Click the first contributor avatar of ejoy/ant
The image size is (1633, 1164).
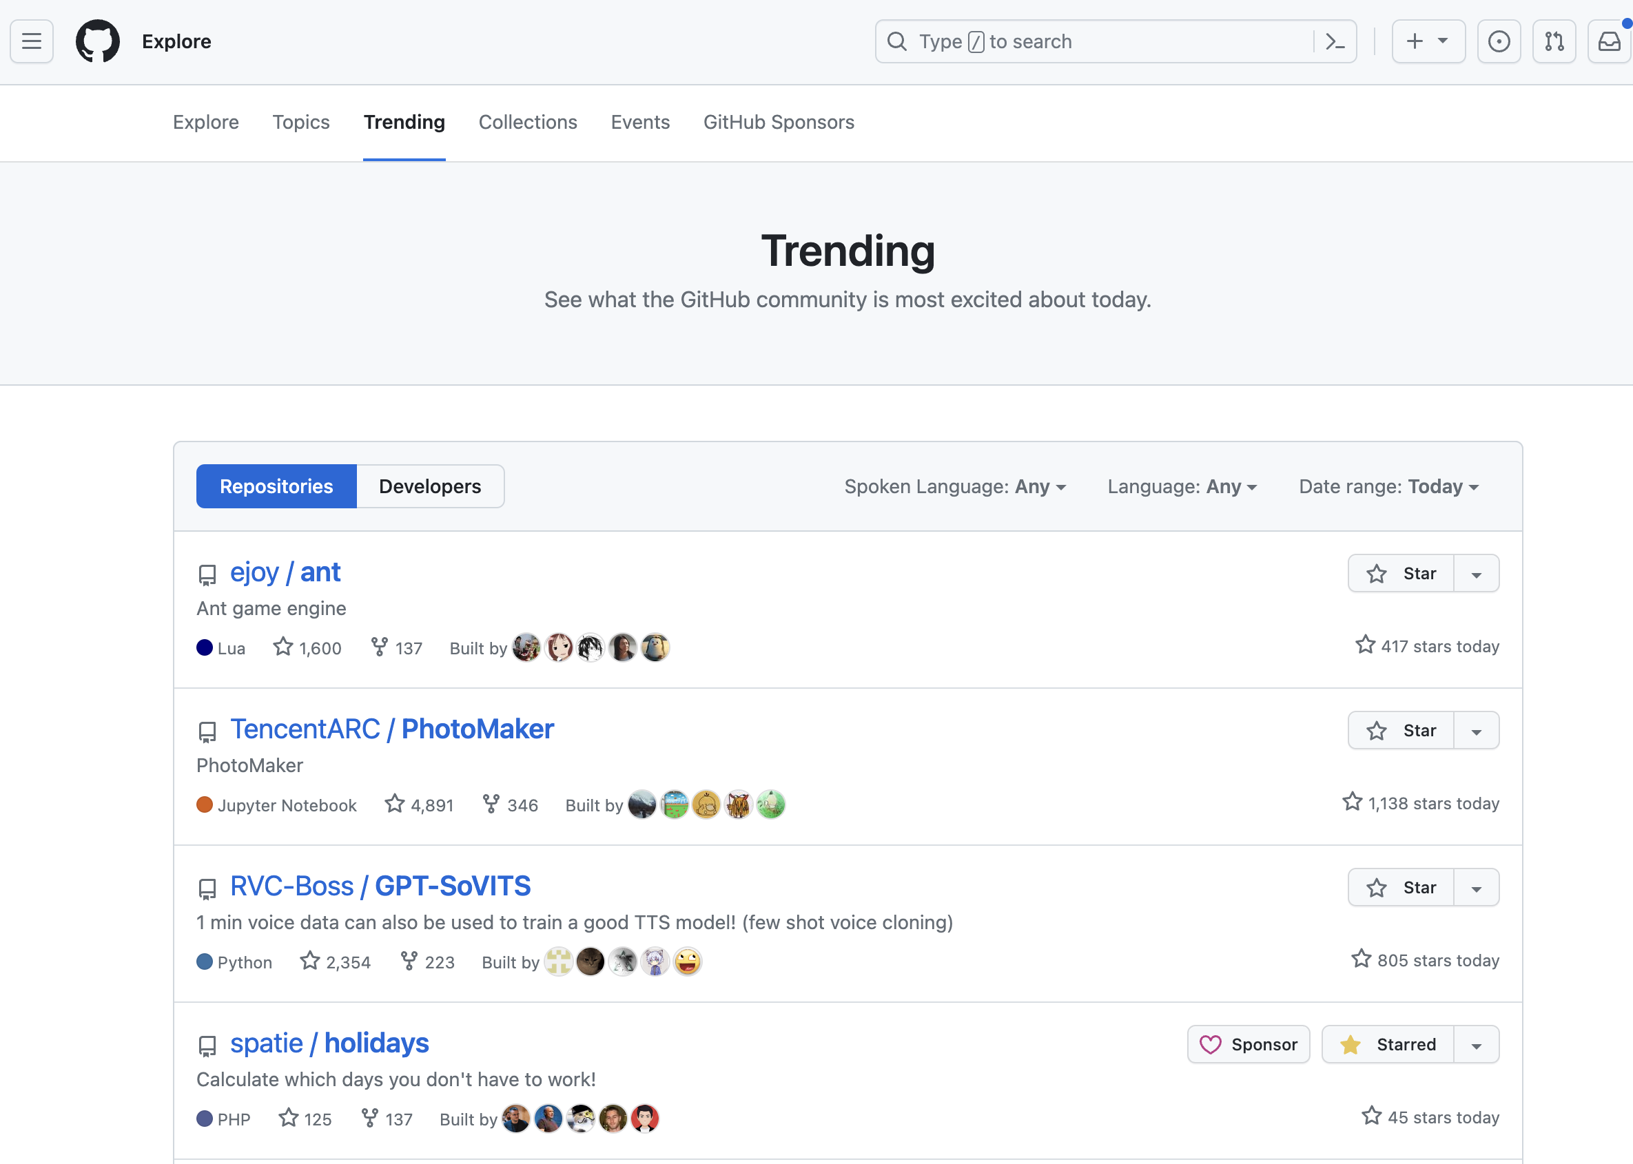[526, 648]
